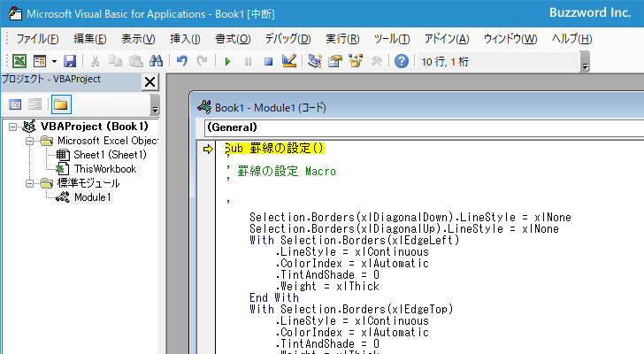
Task: Click the Paste clipboard icon
Action: [135, 61]
